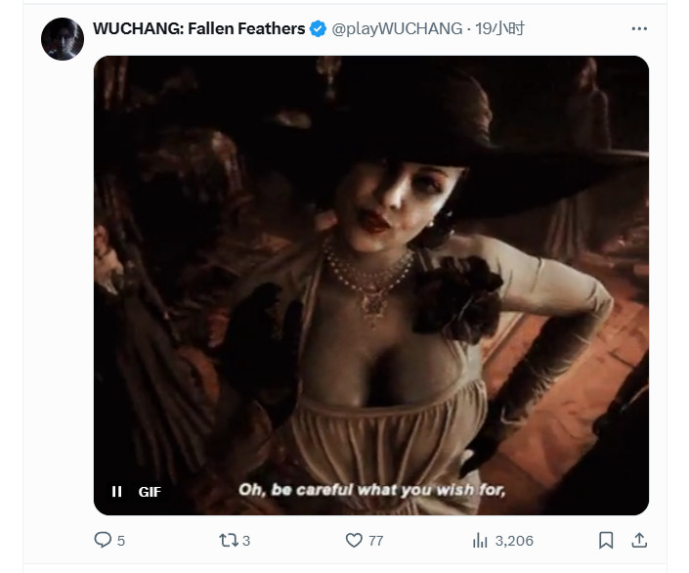Click the reply count showing 5
The height and width of the screenshot is (573, 689).
click(121, 541)
